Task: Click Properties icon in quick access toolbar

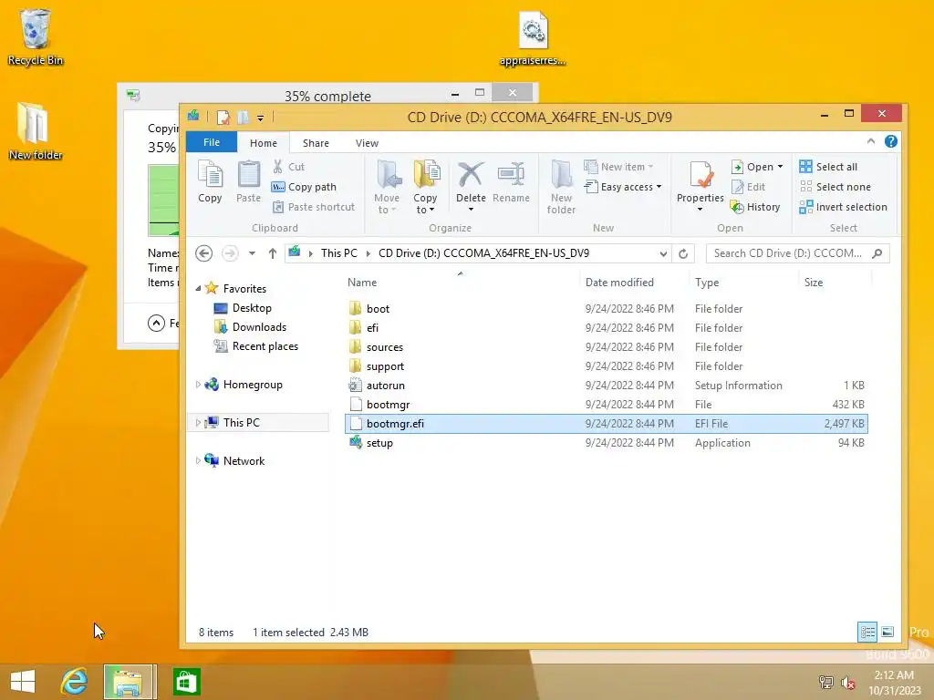Action: (x=223, y=118)
